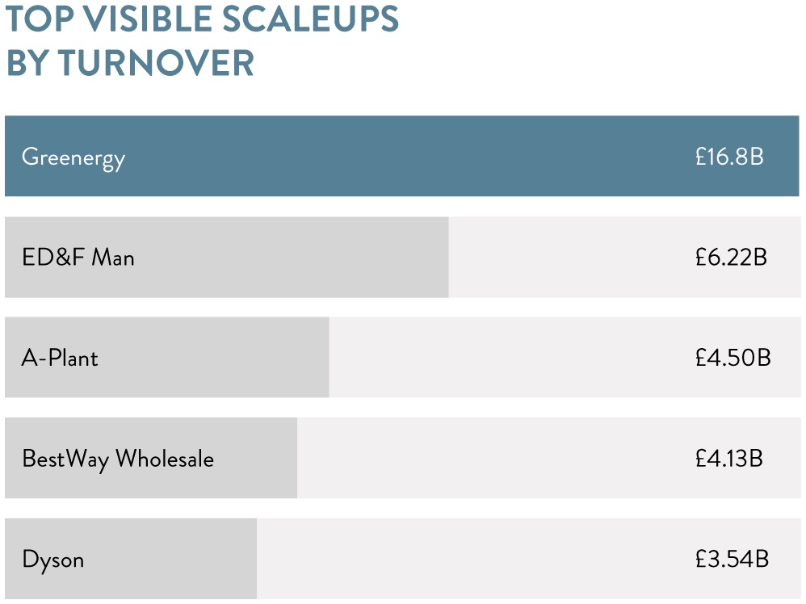Click the A-Plant company label

coord(60,358)
